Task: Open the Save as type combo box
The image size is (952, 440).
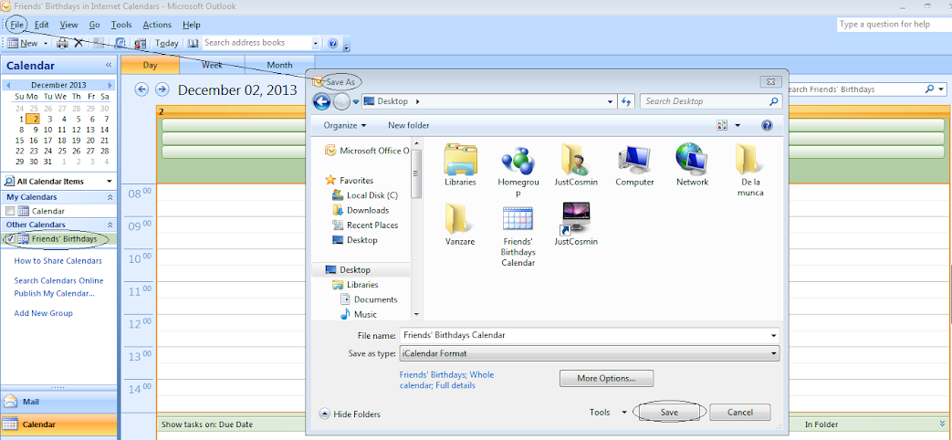Action: click(x=589, y=353)
